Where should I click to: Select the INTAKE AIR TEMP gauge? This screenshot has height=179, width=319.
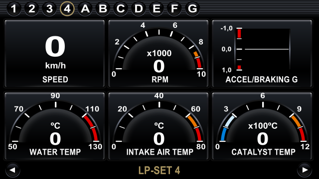pyautogui.click(x=159, y=126)
